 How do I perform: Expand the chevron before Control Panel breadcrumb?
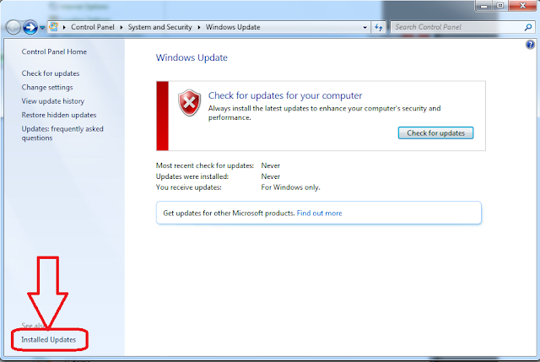click(64, 27)
